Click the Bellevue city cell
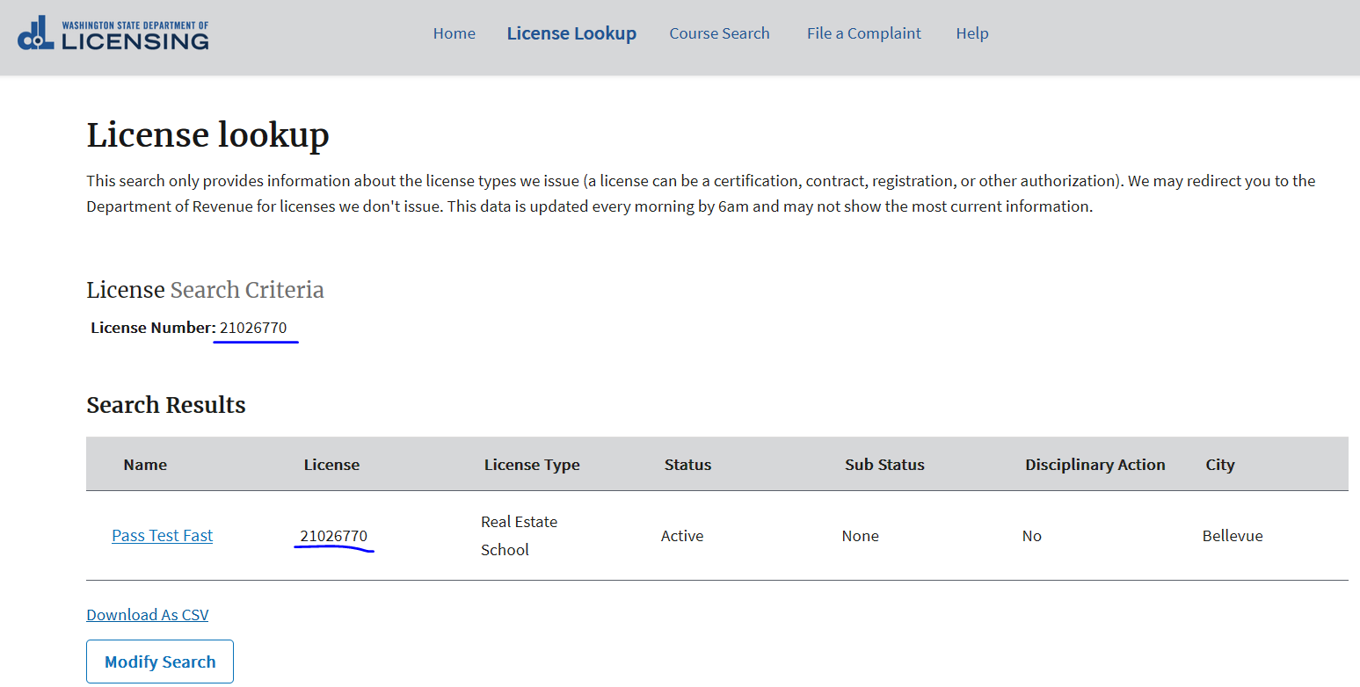Screen dimensions: 1360x687 (1233, 536)
